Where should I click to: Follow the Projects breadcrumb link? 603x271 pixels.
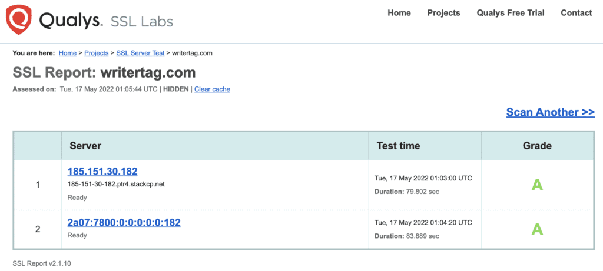(x=97, y=53)
